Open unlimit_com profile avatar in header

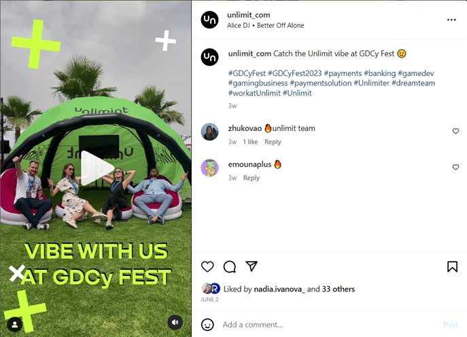pyautogui.click(x=209, y=20)
